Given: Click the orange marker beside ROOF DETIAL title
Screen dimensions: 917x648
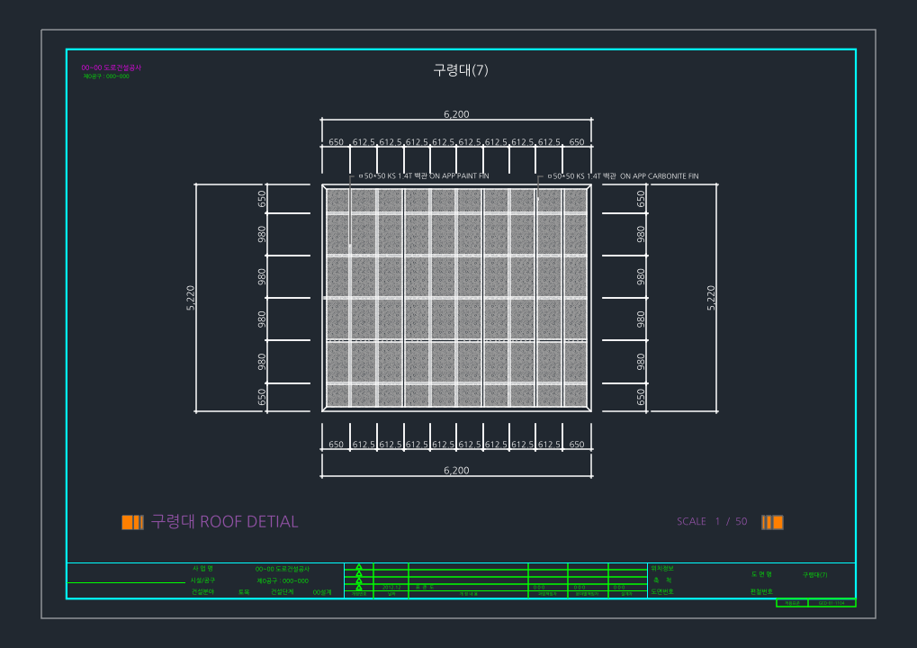Looking at the screenshot, I should pyautogui.click(x=133, y=522).
